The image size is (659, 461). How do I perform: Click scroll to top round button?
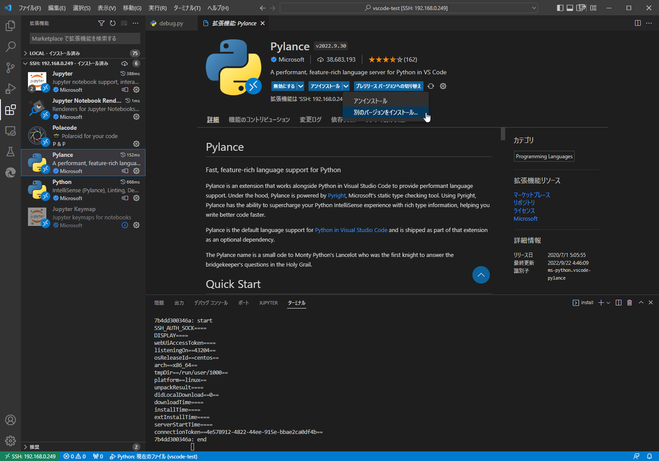(481, 274)
